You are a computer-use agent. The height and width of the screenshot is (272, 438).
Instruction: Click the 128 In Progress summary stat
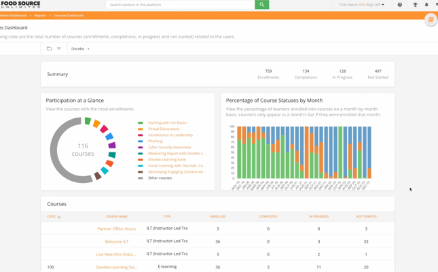[342, 74]
